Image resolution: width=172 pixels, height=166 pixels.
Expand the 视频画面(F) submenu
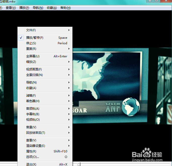click(45, 69)
